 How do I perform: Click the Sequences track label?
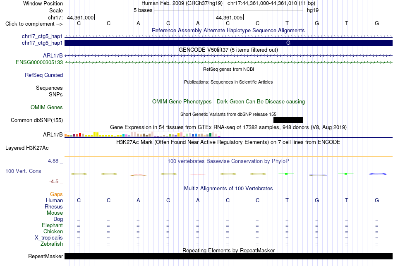coord(49,88)
